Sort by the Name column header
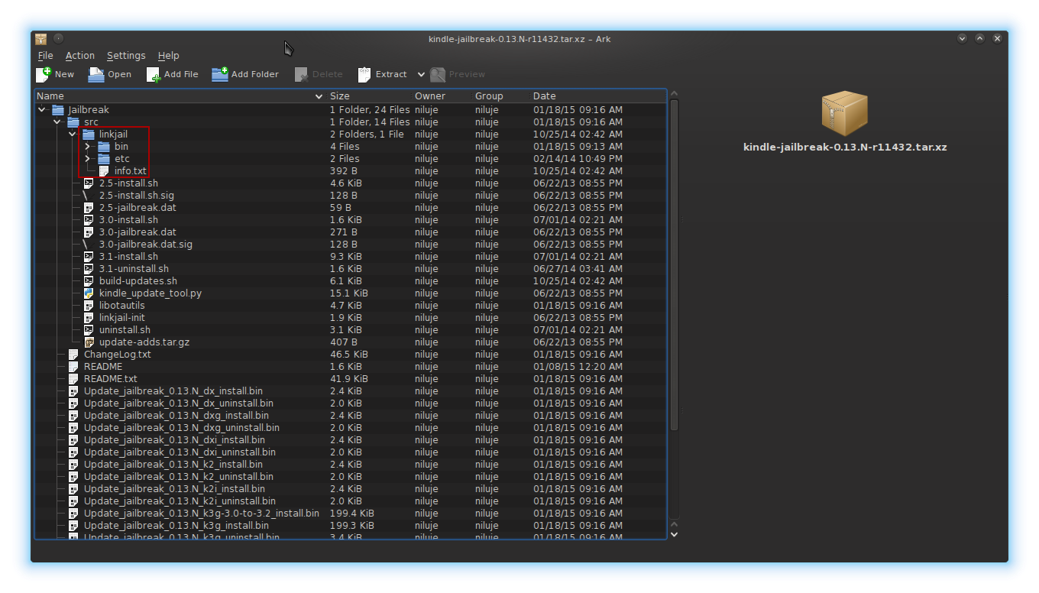Image resolution: width=1039 pixels, height=593 pixels. click(x=181, y=96)
